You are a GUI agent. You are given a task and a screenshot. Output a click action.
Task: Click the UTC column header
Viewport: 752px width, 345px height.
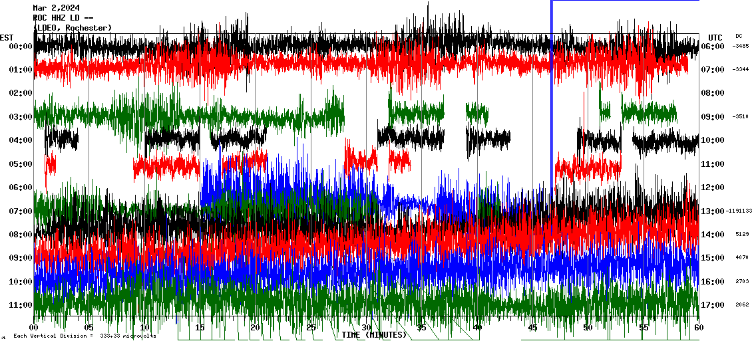(x=715, y=37)
